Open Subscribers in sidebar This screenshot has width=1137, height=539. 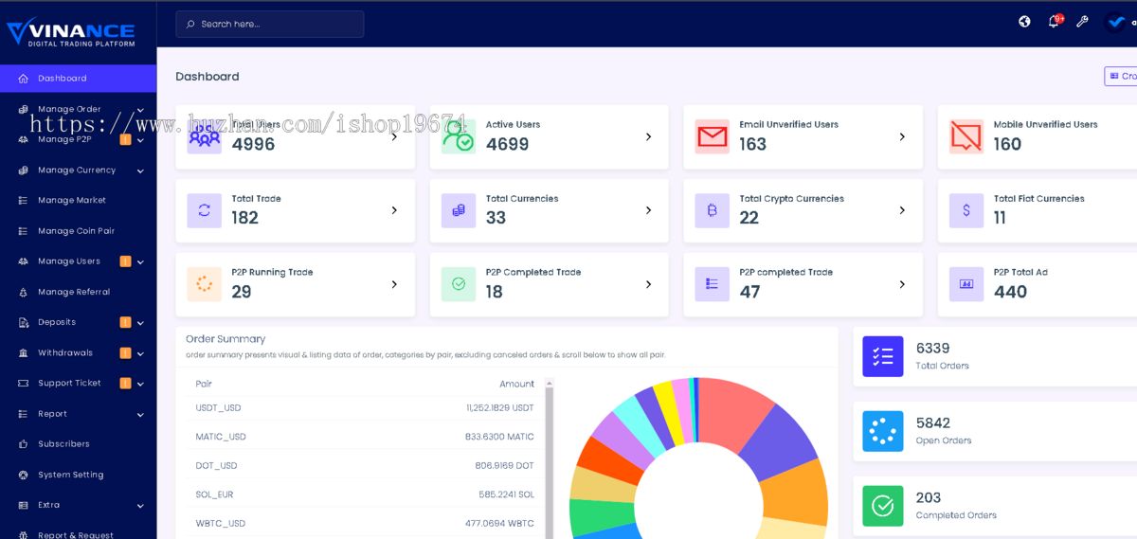[78, 444]
